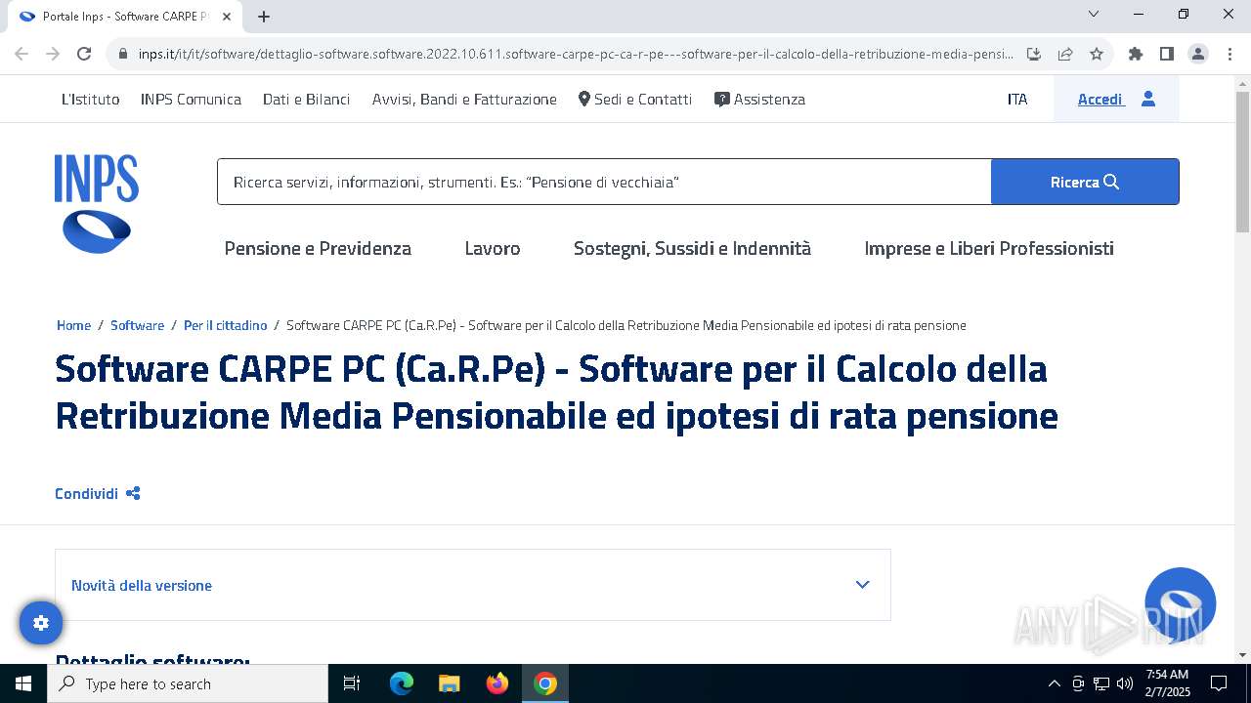Open Sostegni, Sussidi e Indennità menu
The width and height of the screenshot is (1251, 703).
coord(692,248)
